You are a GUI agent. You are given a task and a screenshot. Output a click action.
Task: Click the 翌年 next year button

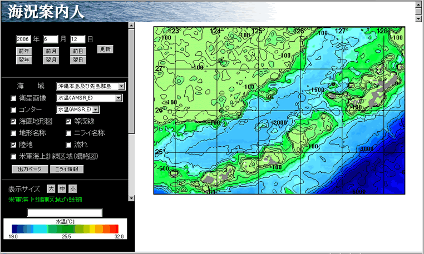coord(24,60)
